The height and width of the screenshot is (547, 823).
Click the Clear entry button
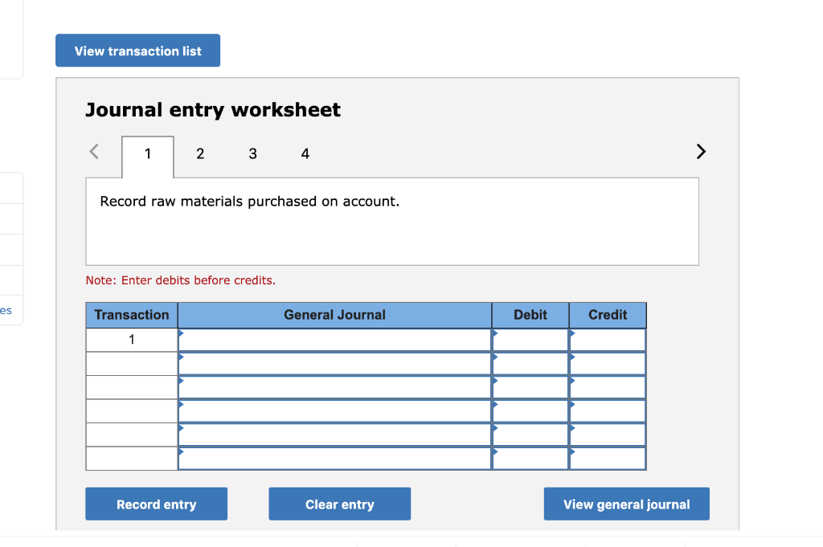[340, 504]
